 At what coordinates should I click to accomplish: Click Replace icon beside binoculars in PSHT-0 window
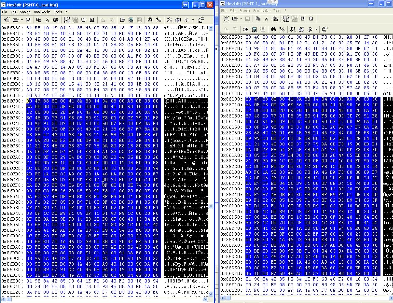(x=158, y=20)
